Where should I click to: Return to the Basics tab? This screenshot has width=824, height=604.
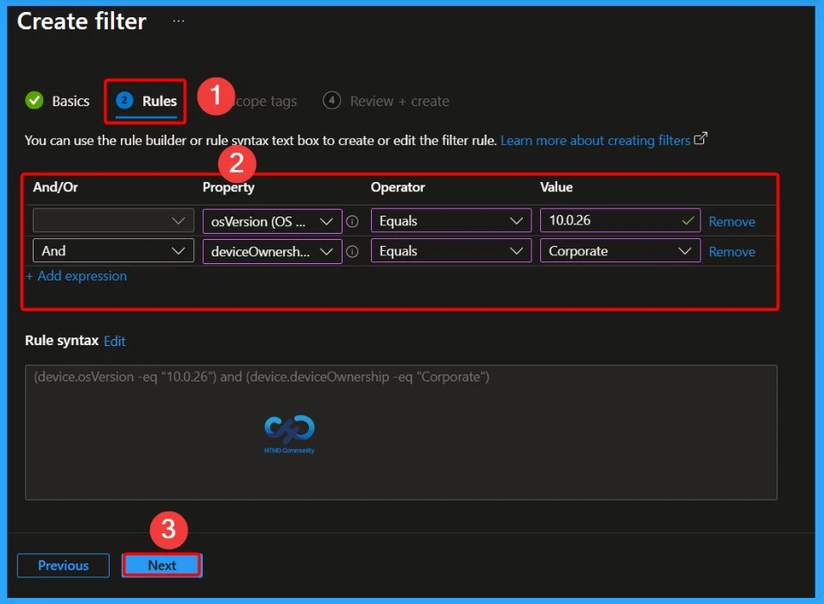coord(69,100)
